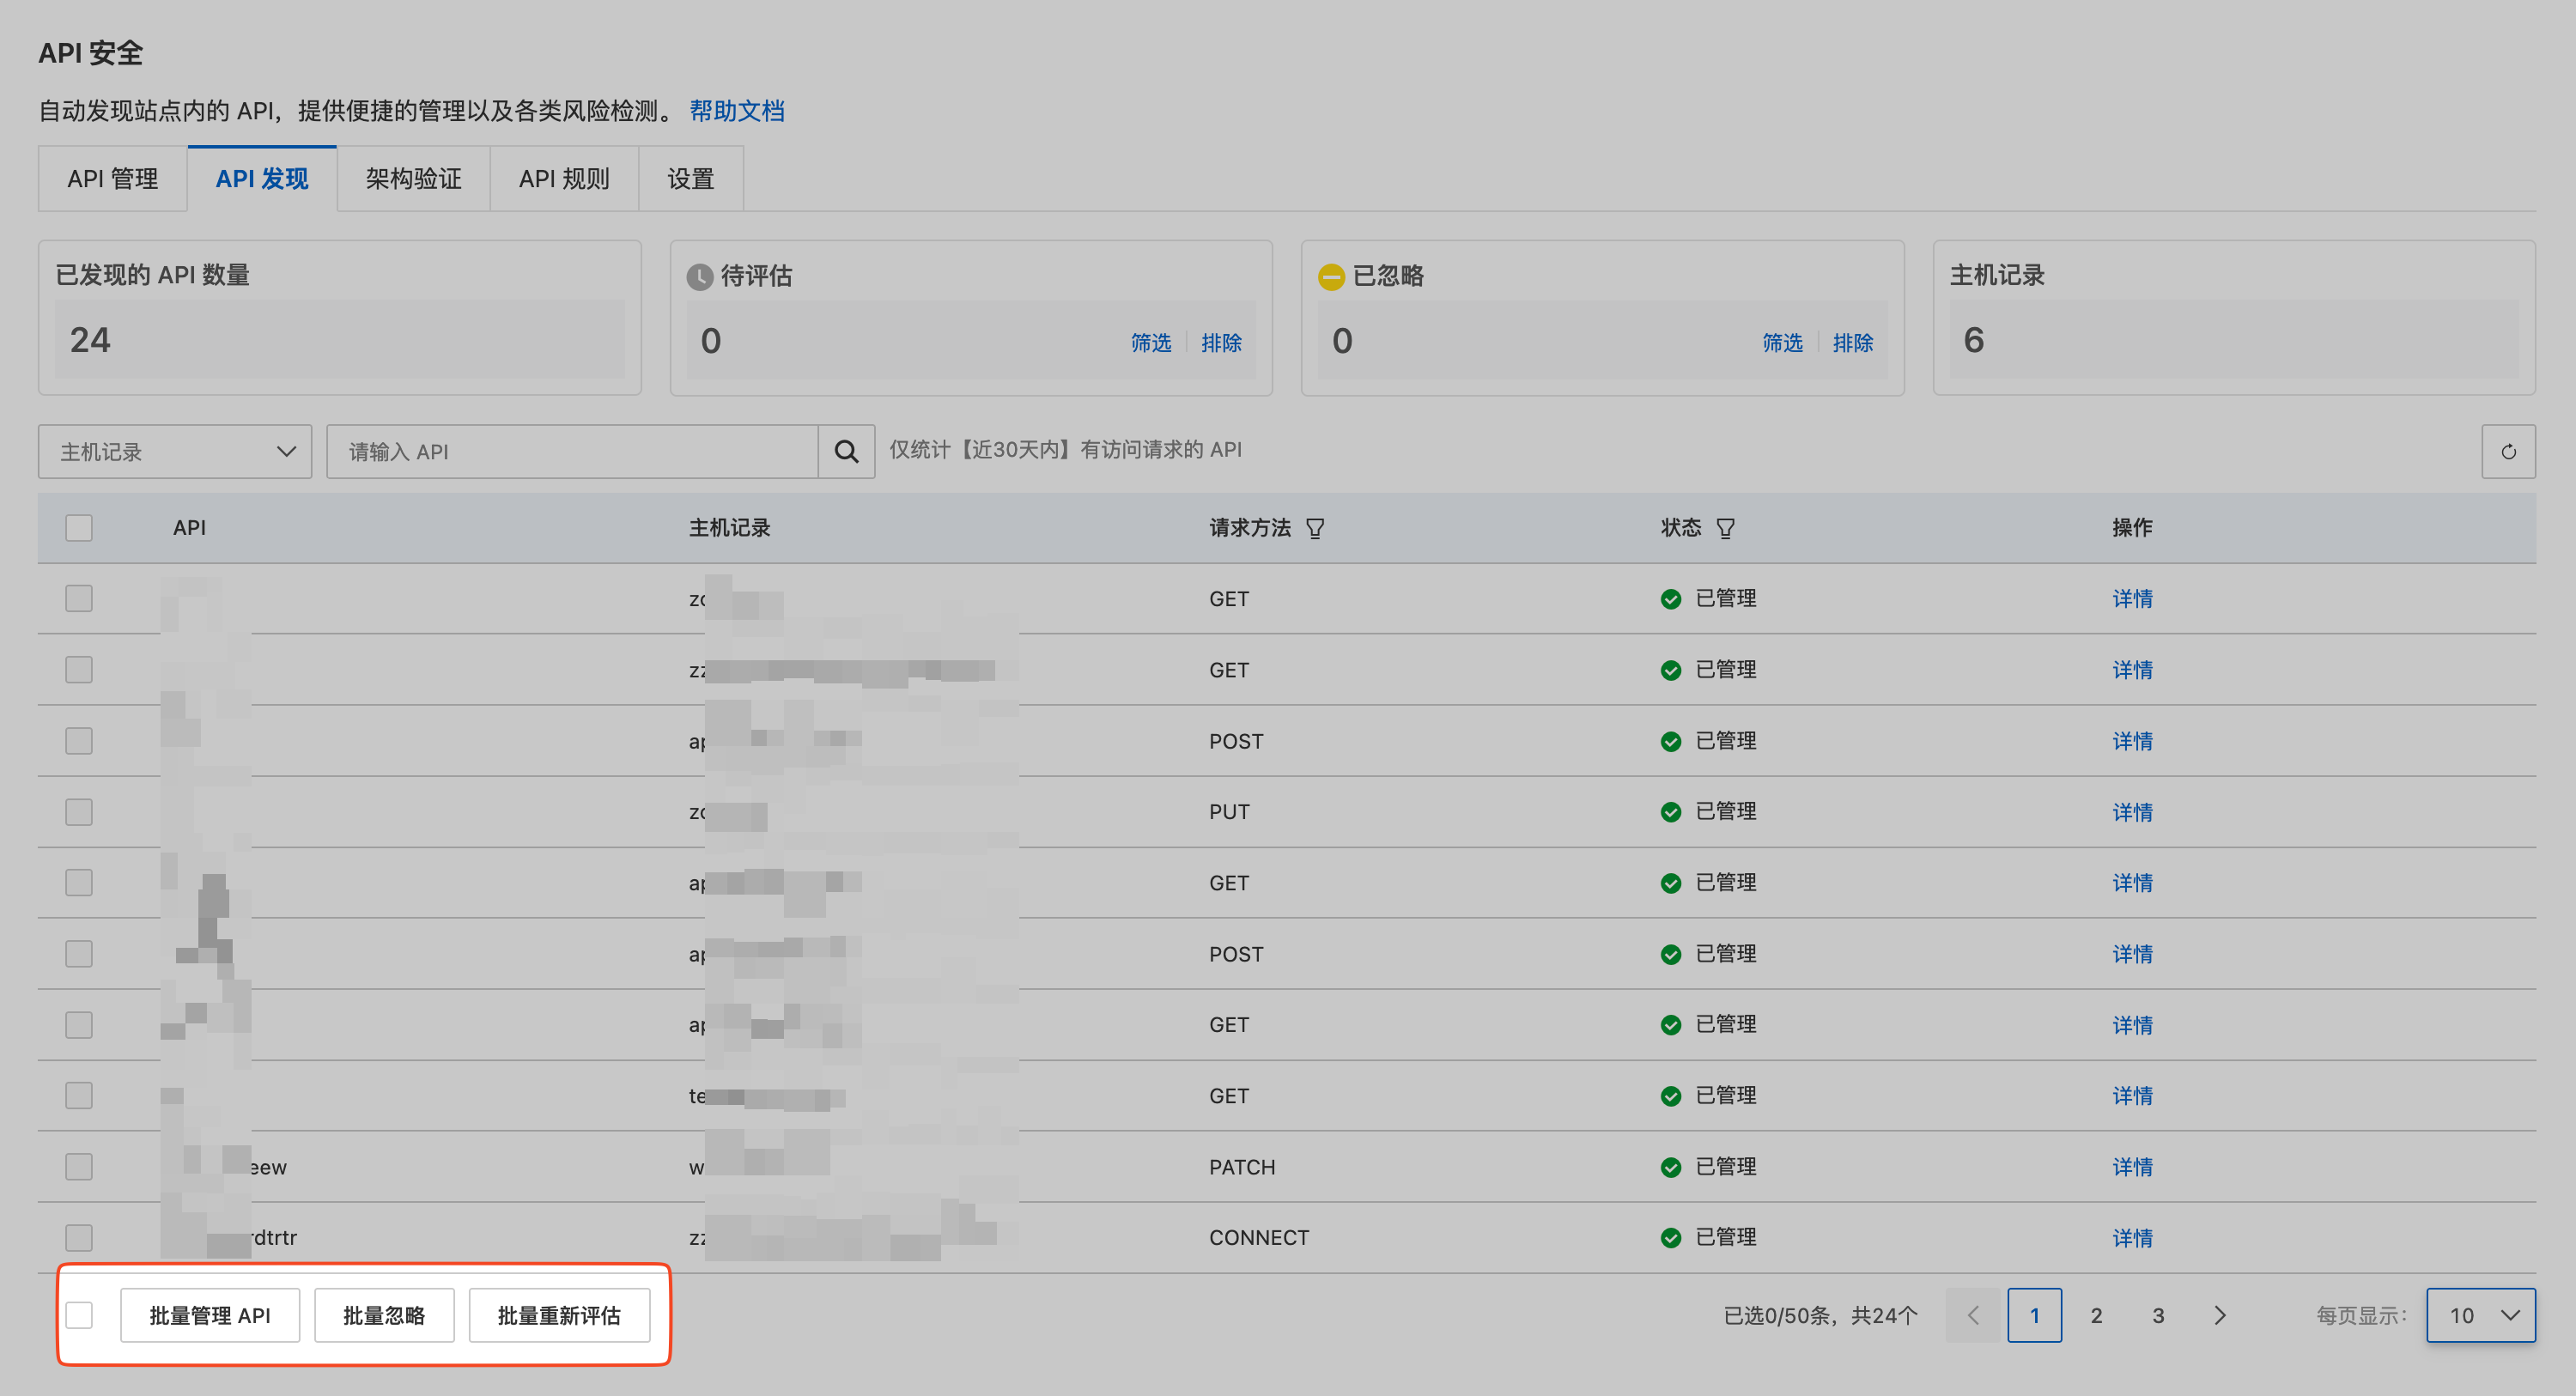The width and height of the screenshot is (2576, 1396).
Task: Select the checkbox on the PATCH row
Action: click(79, 1166)
